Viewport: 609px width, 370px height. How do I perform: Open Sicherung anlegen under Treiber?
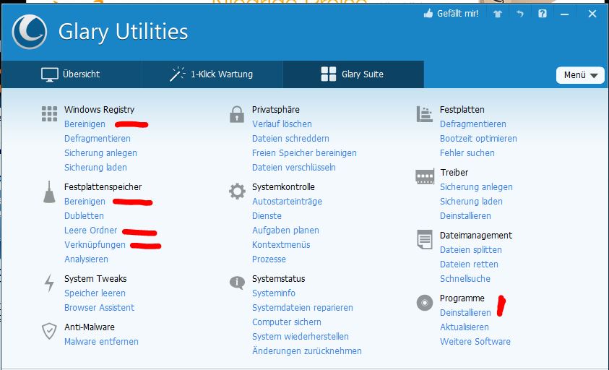(x=476, y=187)
